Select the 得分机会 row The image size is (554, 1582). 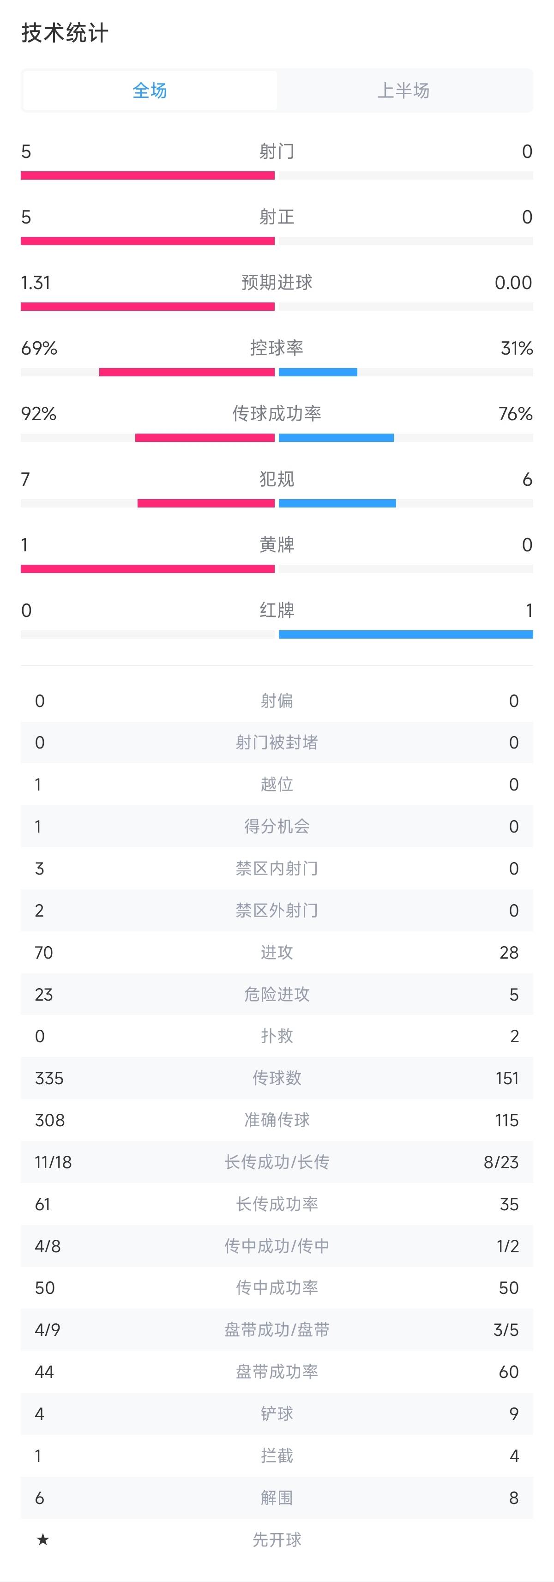tap(277, 827)
